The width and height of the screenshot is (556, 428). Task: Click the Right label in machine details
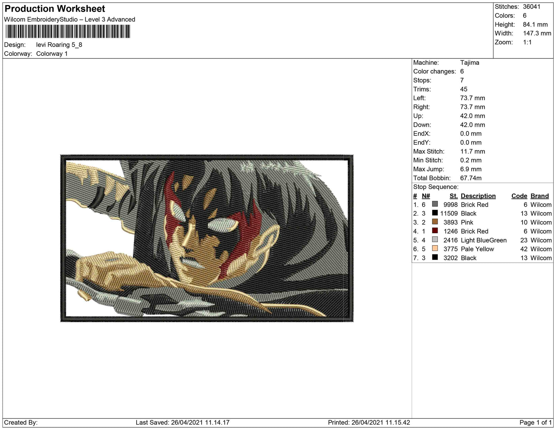[x=421, y=107]
